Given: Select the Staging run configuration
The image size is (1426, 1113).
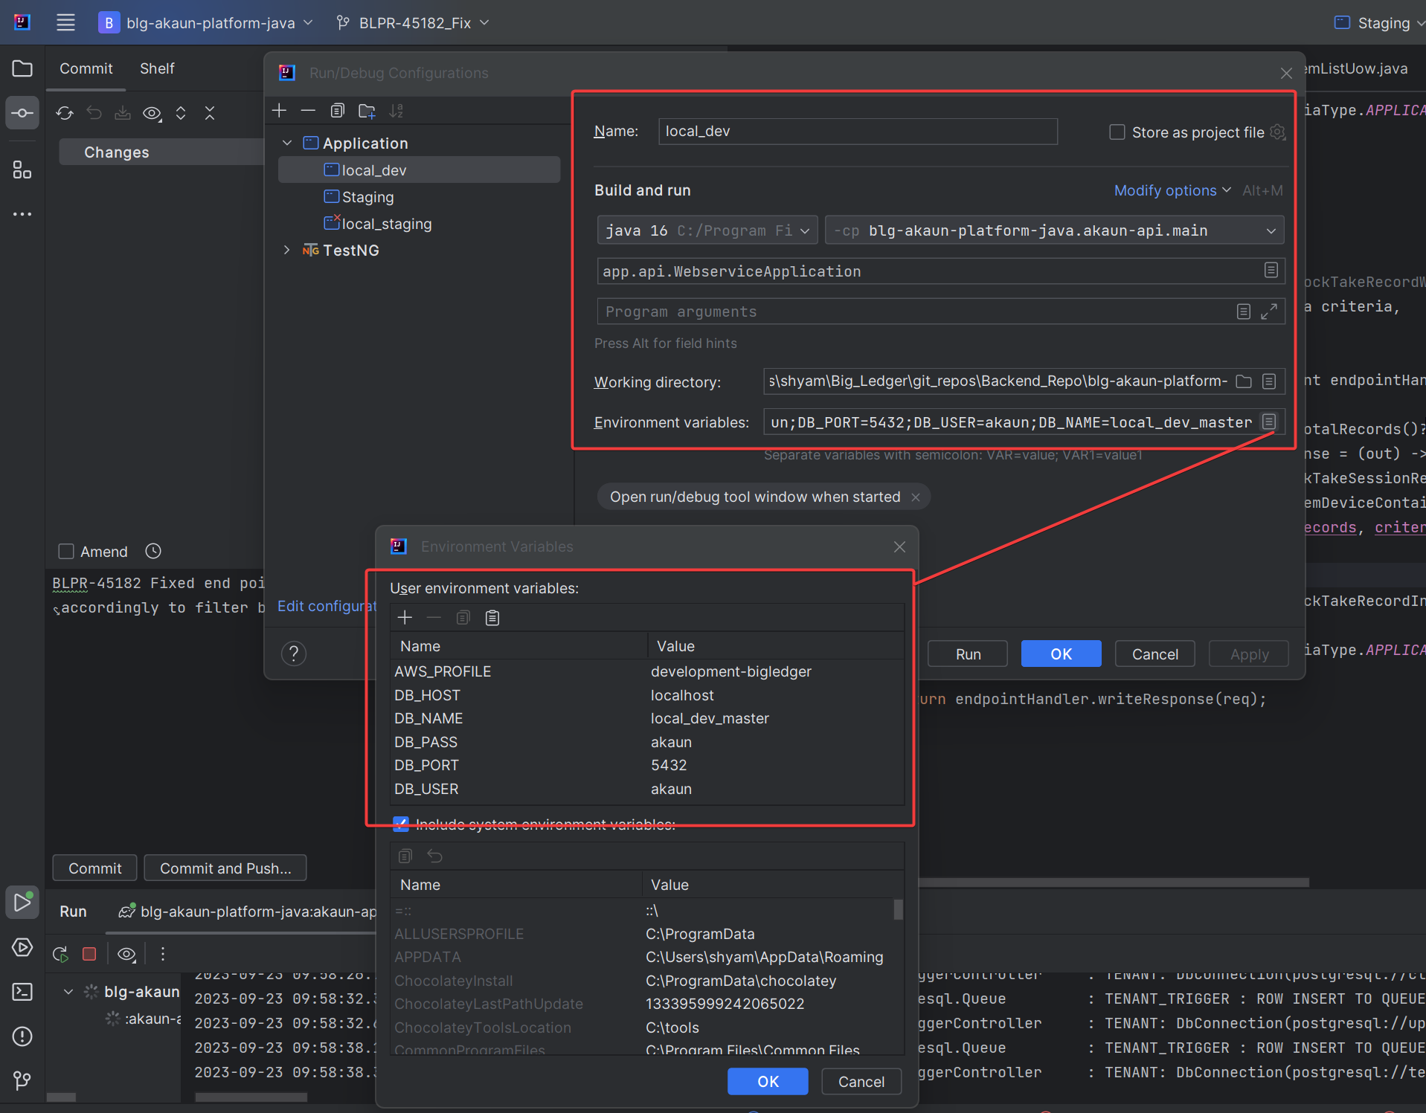Looking at the screenshot, I should pos(367,197).
